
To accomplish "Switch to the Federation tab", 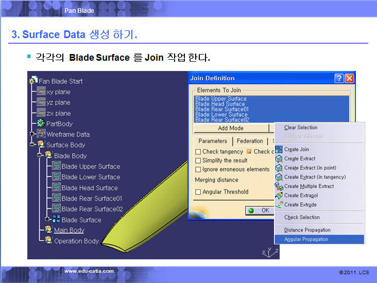I will (250, 141).
